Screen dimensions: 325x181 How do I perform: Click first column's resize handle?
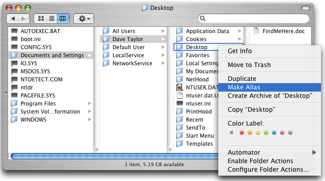[x=96, y=149]
